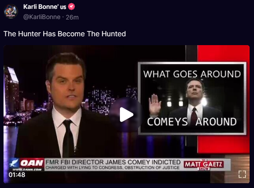This screenshot has width=254, height=188.
Task: Click the www.oann.com text under the logo
Action: click(x=27, y=169)
